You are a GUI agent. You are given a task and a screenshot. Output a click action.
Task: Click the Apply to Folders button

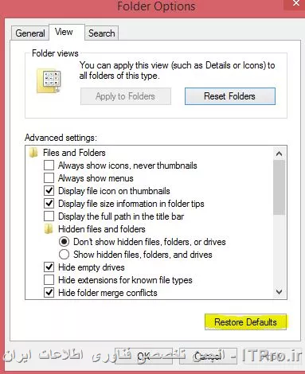point(126,96)
